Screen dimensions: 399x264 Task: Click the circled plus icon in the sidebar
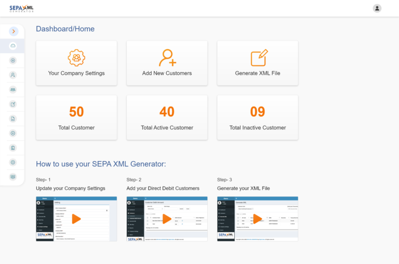click(12, 133)
